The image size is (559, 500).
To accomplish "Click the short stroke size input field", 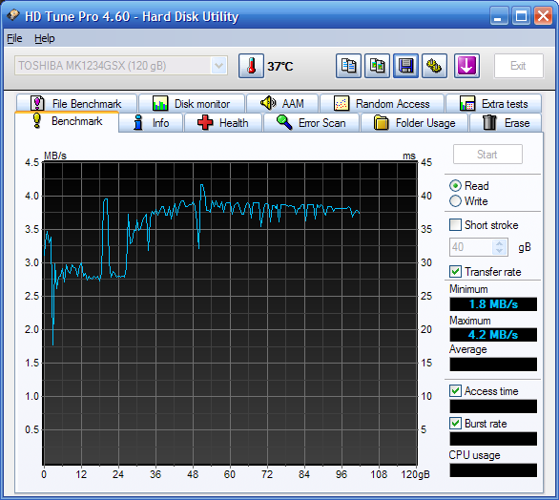I will [x=471, y=247].
